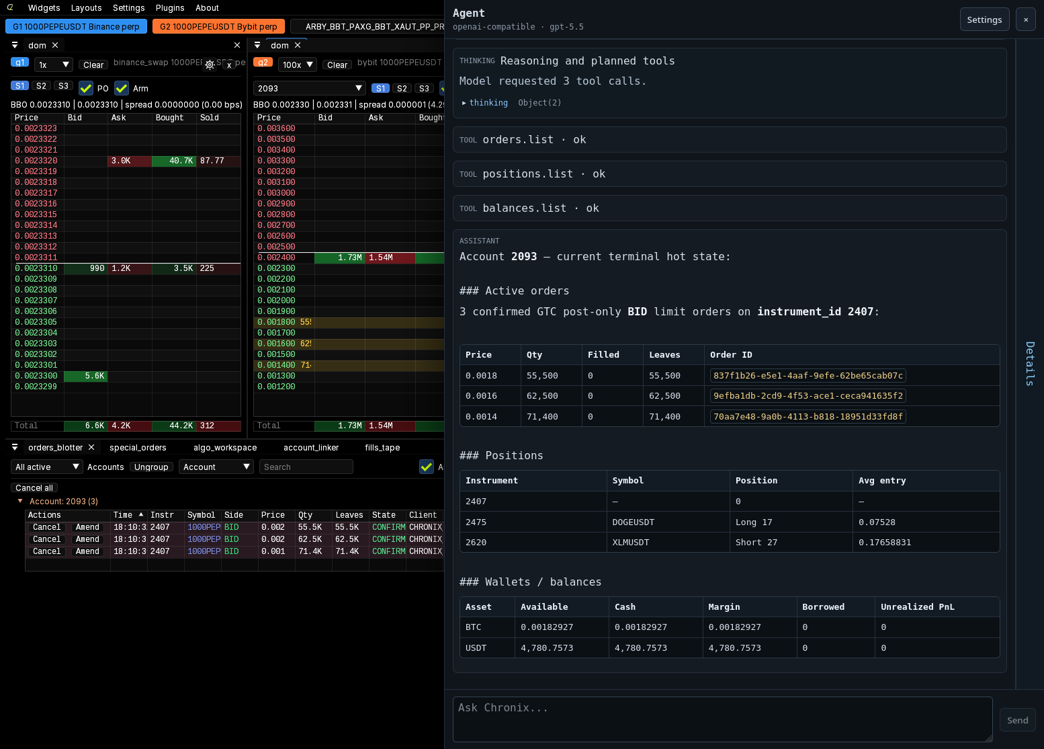Collapse the Account: 2093 (3) group
Screen dimensions: 1044x749
pos(20,501)
